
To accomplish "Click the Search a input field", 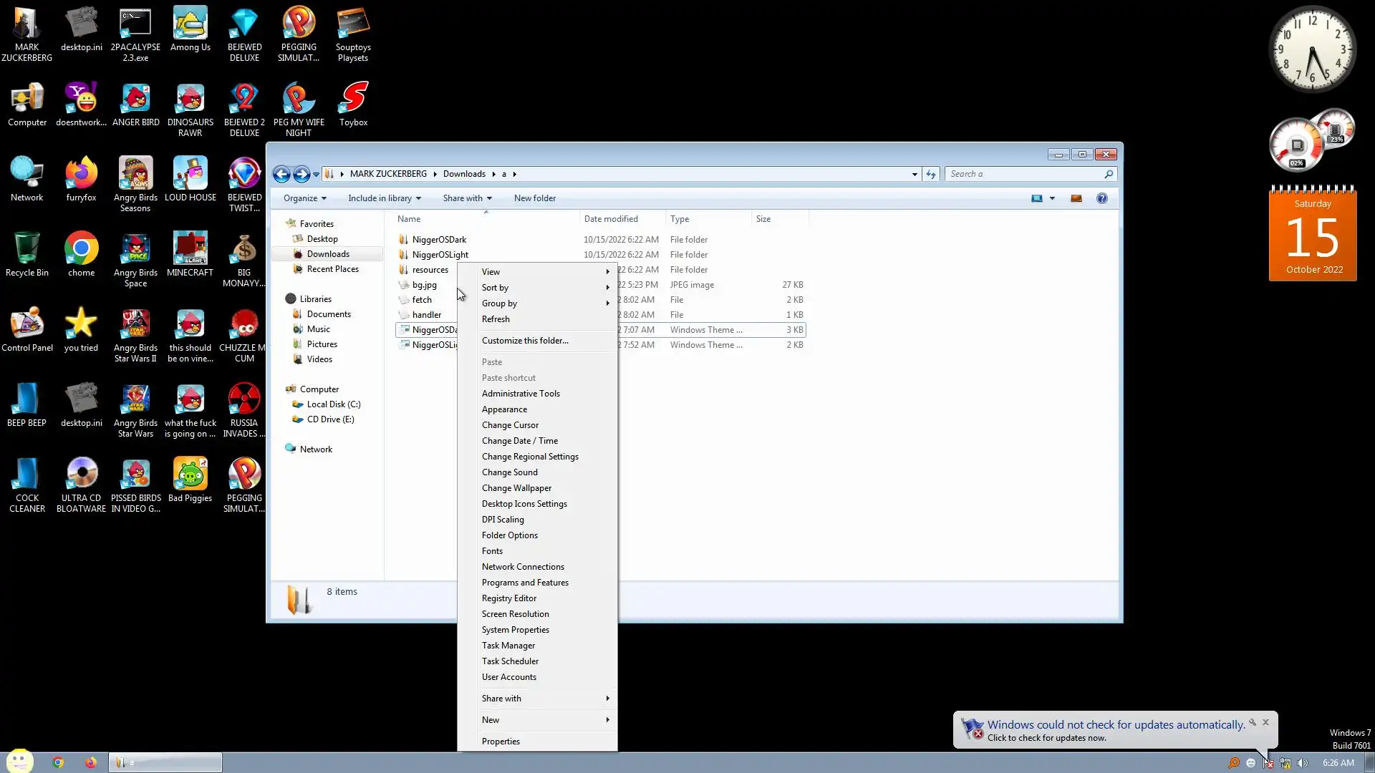I will pos(1024,174).
